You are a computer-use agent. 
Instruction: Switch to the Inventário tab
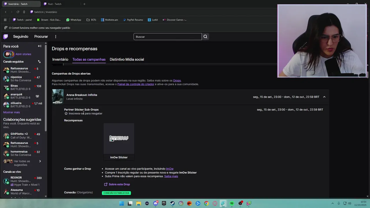coord(60,60)
